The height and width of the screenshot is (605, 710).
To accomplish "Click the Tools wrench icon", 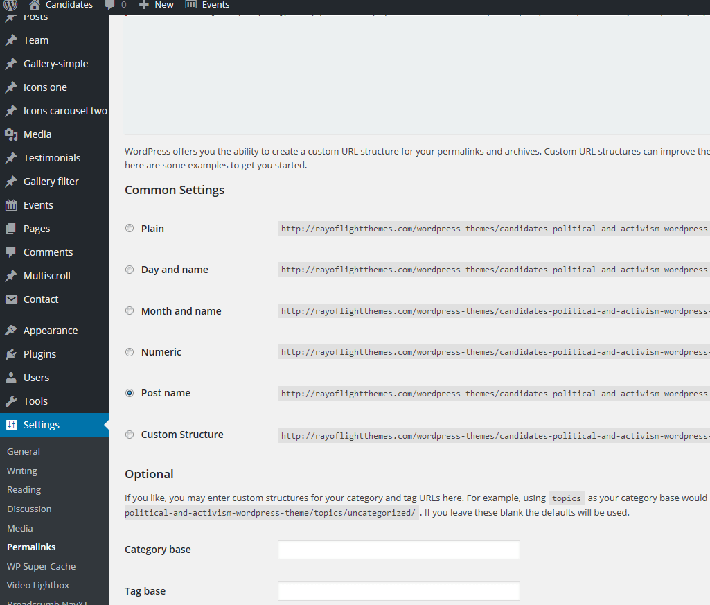I will tap(11, 401).
